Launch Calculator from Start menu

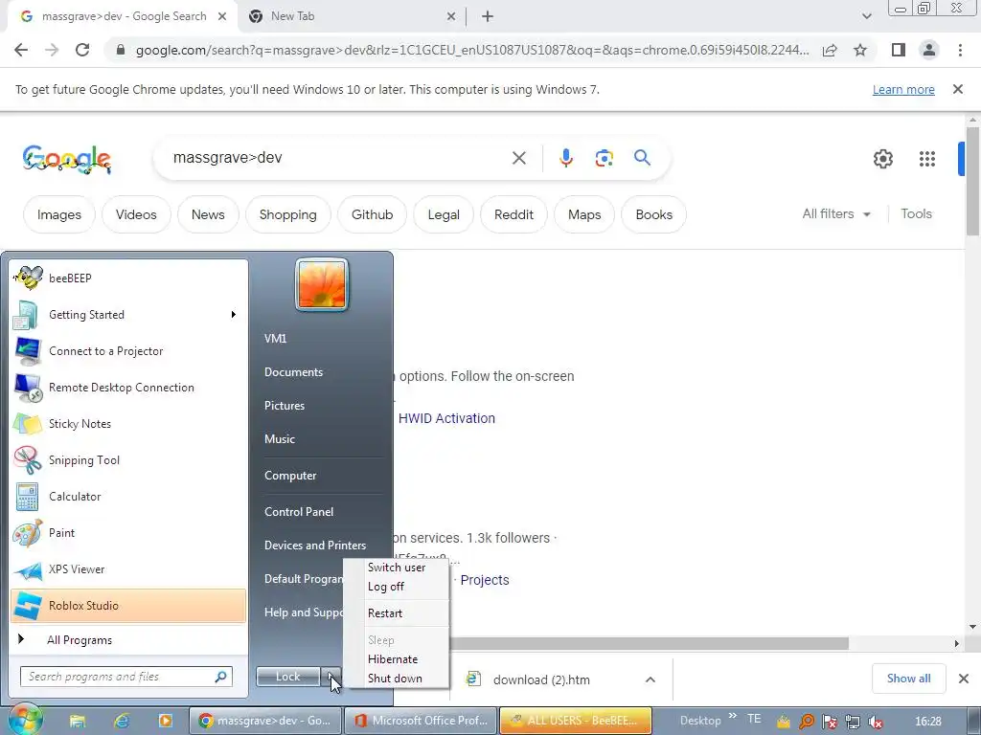tap(127, 497)
